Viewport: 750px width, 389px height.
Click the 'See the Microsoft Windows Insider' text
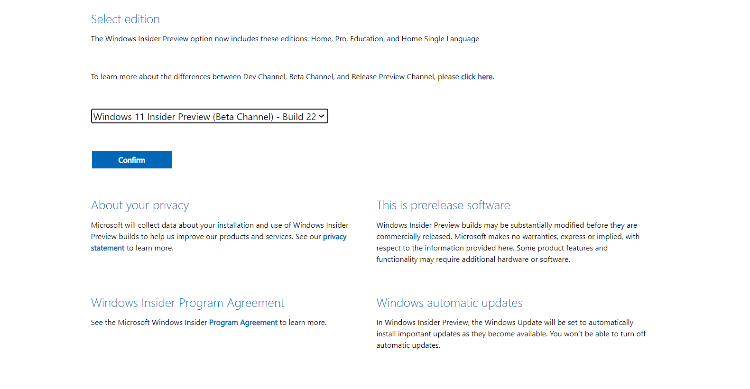coord(149,323)
